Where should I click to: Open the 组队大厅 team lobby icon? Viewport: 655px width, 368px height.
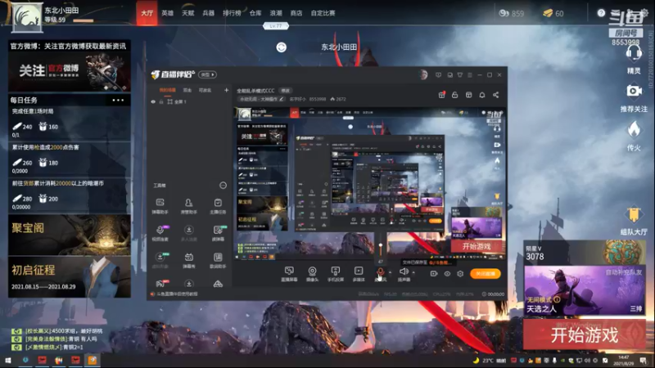coord(634,215)
